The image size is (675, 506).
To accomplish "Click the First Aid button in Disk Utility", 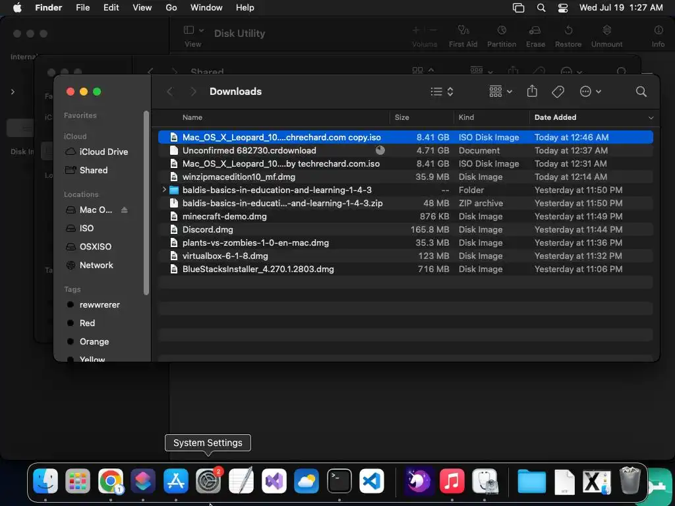I will (463, 36).
